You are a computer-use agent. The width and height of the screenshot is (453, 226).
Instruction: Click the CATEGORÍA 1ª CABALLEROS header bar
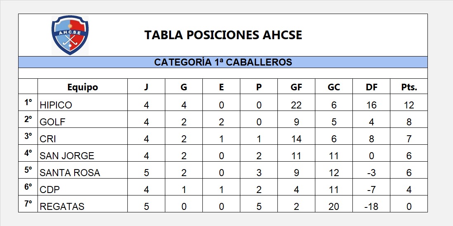coord(223,62)
